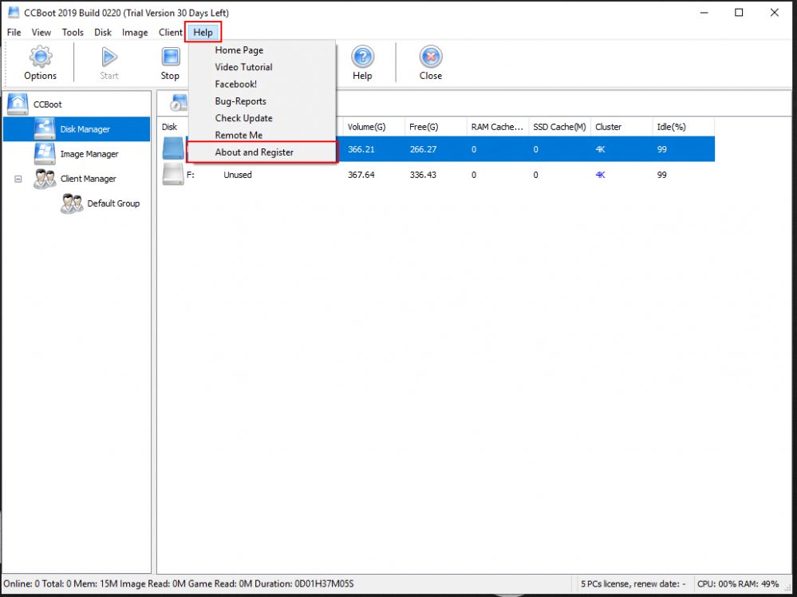The width and height of the screenshot is (797, 597).
Task: Click the red Close toolbar icon
Action: (431, 57)
